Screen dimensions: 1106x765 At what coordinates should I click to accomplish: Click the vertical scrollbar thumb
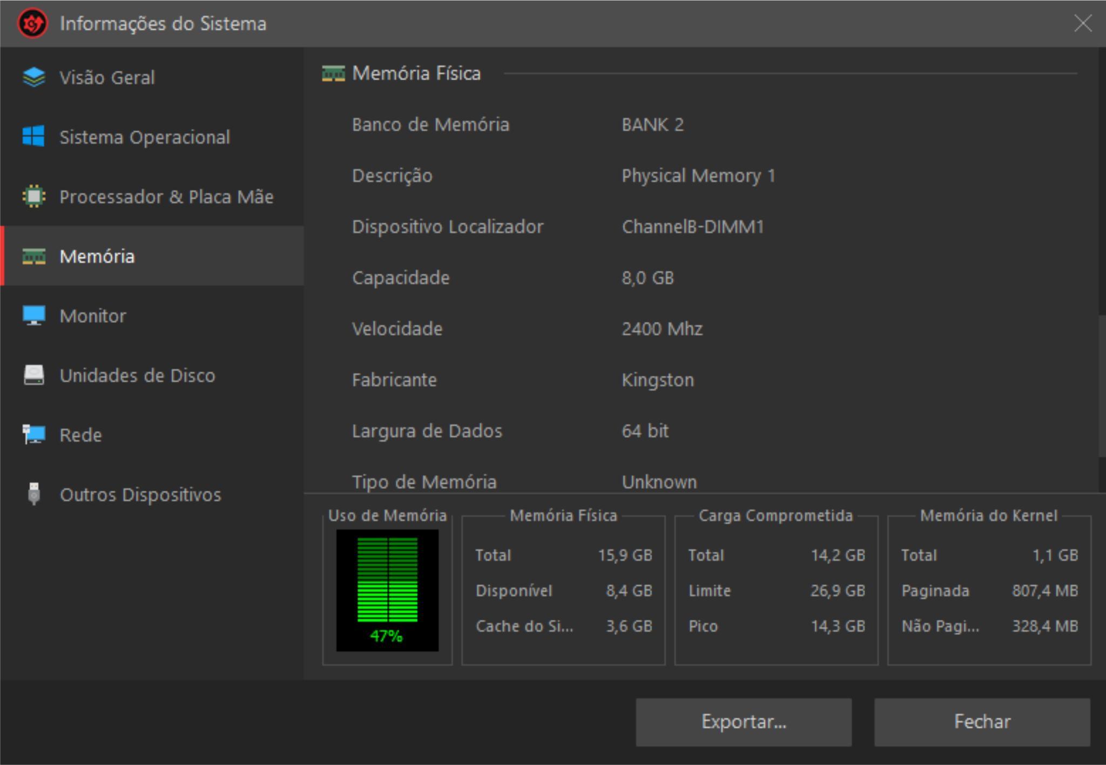click(x=1102, y=386)
